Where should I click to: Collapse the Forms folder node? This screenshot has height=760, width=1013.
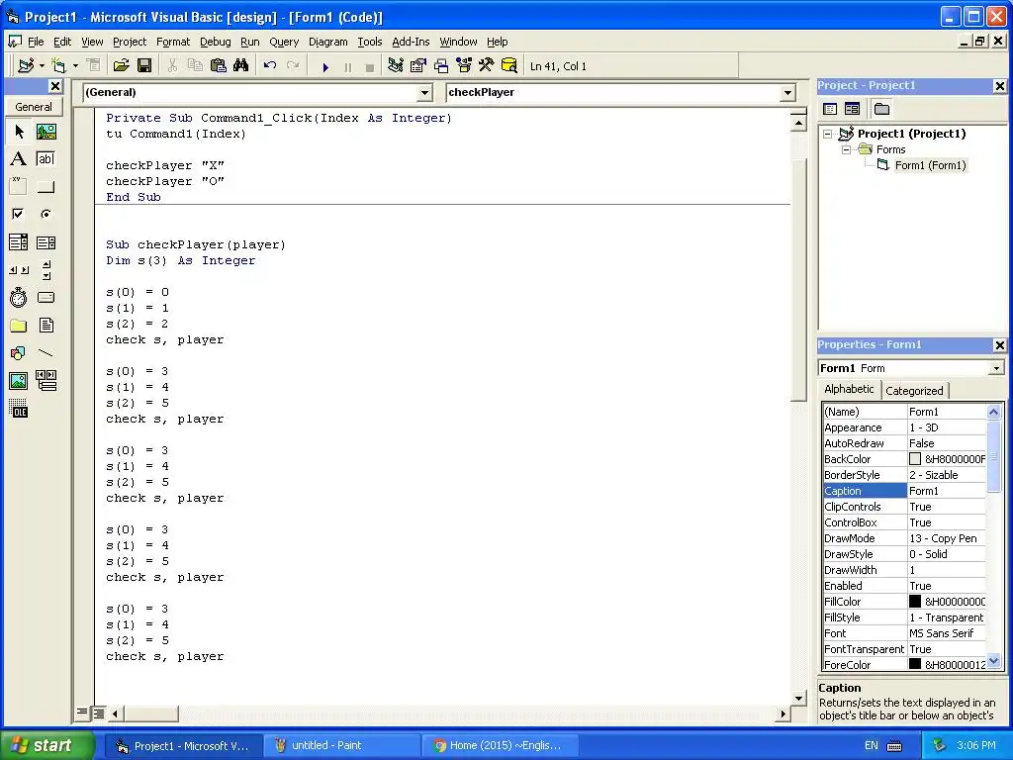(x=847, y=150)
